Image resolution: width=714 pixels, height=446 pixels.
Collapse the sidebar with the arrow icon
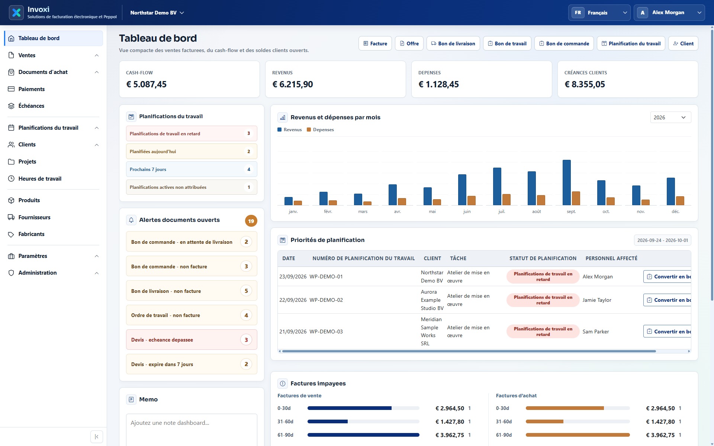[97, 437]
